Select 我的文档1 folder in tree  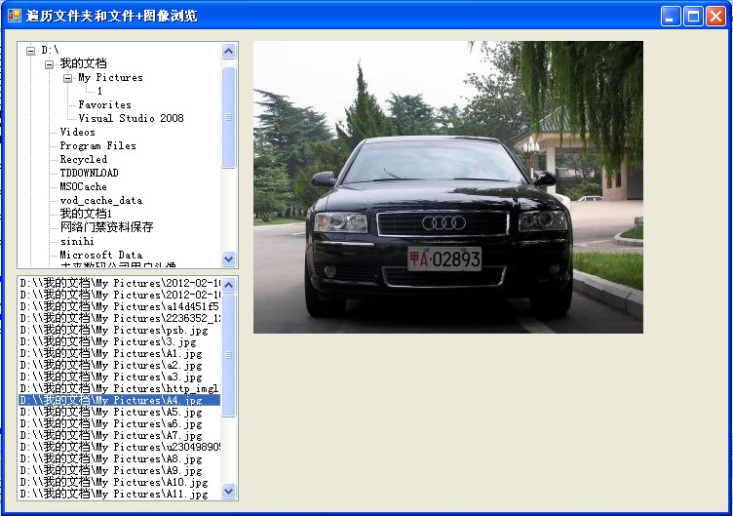coord(86,214)
